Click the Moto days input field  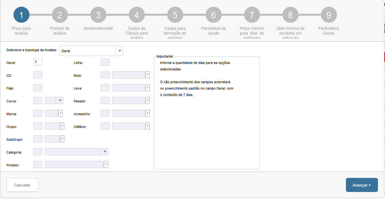point(105,75)
